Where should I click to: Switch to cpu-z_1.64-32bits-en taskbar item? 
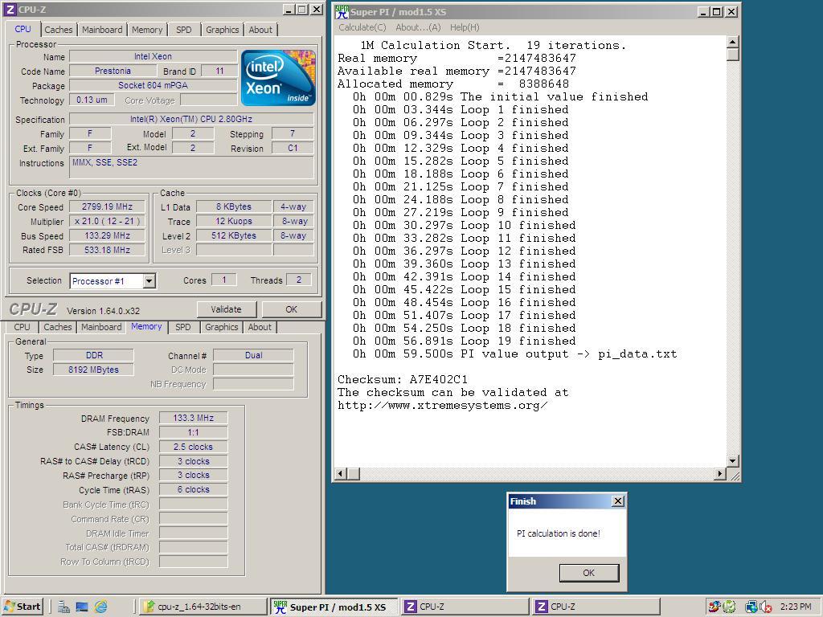point(203,607)
